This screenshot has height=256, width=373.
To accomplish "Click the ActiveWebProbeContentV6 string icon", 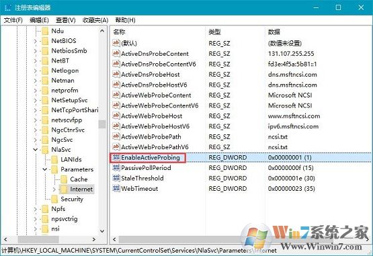I will pos(116,105).
